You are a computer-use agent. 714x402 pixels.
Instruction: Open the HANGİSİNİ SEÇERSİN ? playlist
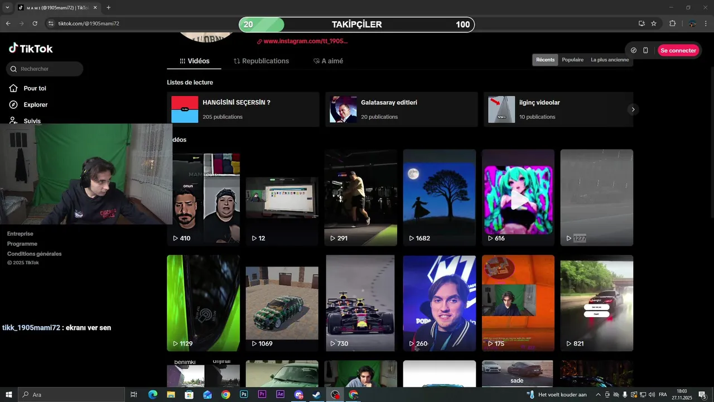coord(243,109)
